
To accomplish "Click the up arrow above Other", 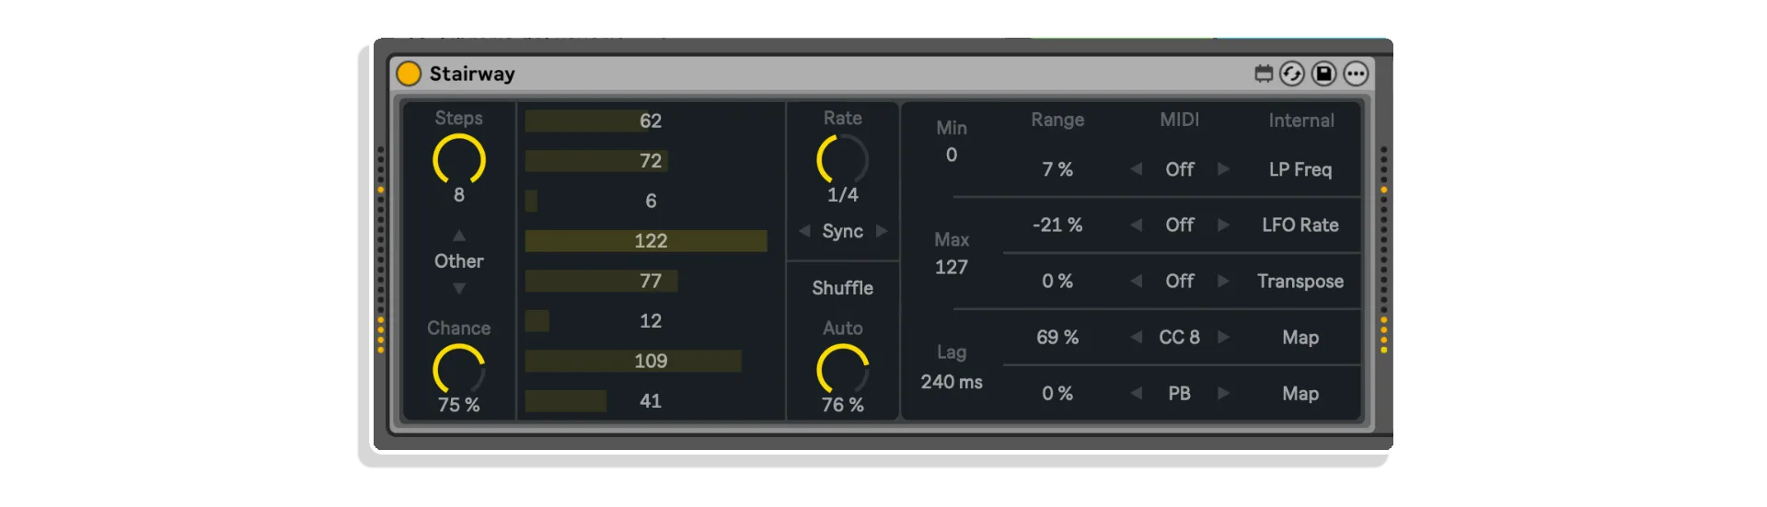I will (x=459, y=236).
